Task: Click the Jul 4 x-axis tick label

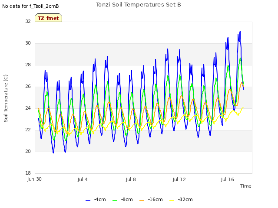Action: tap(83, 179)
